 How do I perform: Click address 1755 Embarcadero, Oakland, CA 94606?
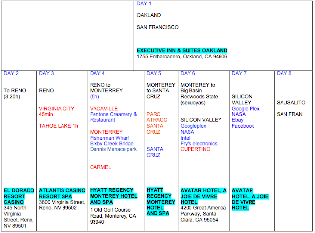(x=182, y=57)
